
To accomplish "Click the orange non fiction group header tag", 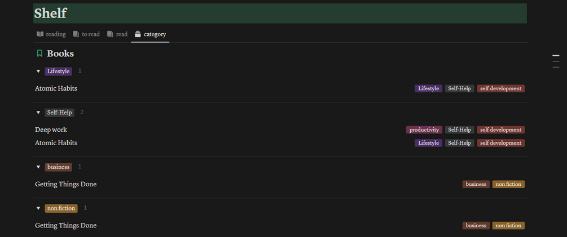I will tap(61, 208).
